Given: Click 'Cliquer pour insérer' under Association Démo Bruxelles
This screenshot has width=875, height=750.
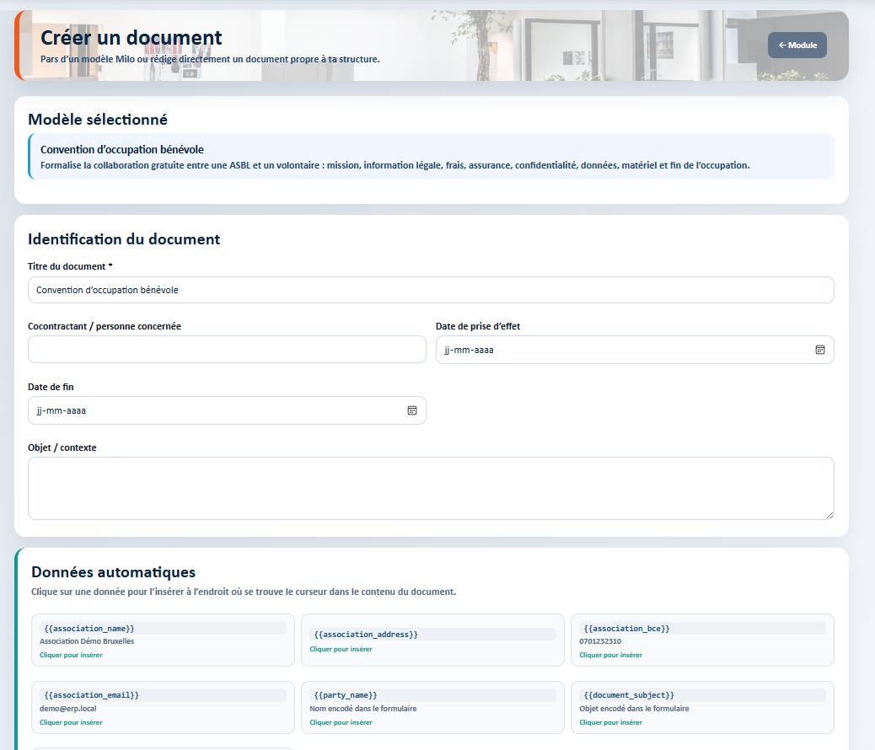Looking at the screenshot, I should pos(71,655).
